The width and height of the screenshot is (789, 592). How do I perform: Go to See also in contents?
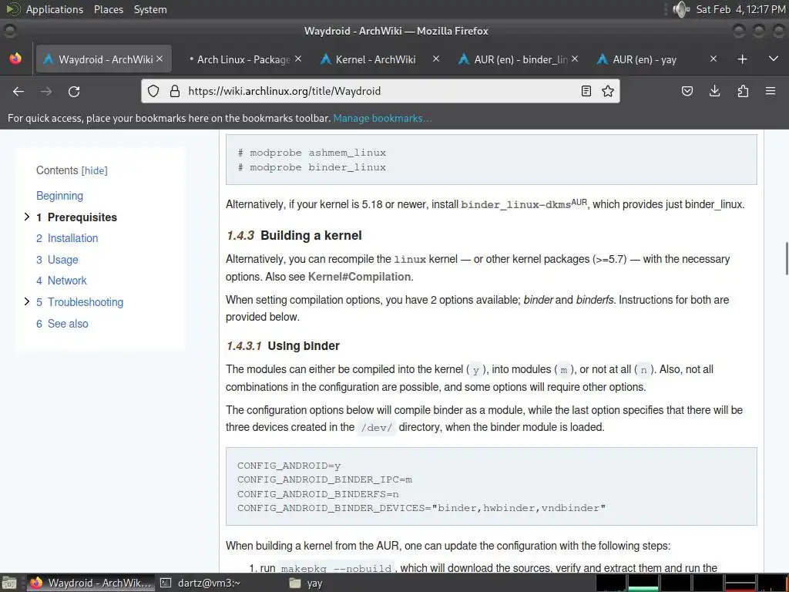[x=62, y=325]
